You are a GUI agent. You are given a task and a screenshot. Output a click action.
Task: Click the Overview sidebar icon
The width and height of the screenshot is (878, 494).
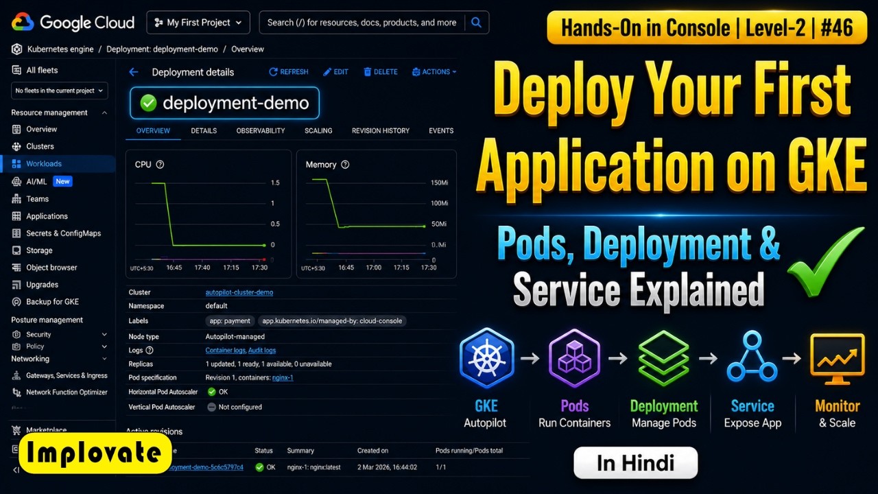(16, 129)
